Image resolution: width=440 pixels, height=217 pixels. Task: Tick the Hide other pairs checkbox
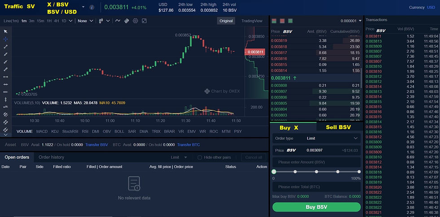200,157
